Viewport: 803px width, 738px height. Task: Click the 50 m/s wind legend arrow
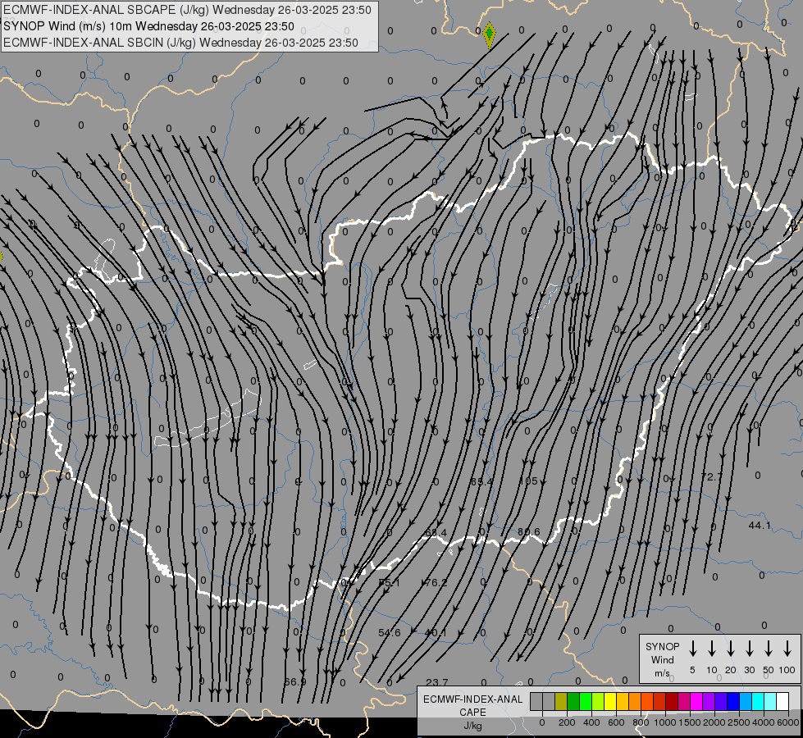(769, 649)
